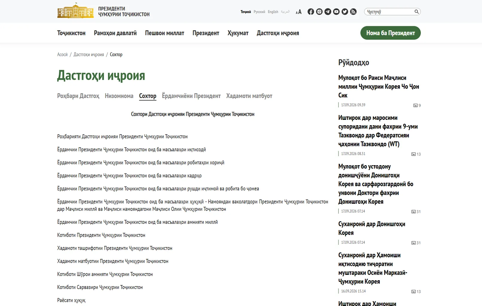Open Хадамоти ташрифотии Президенти link
Screen dimensions: 482x306
[x=115, y=248]
